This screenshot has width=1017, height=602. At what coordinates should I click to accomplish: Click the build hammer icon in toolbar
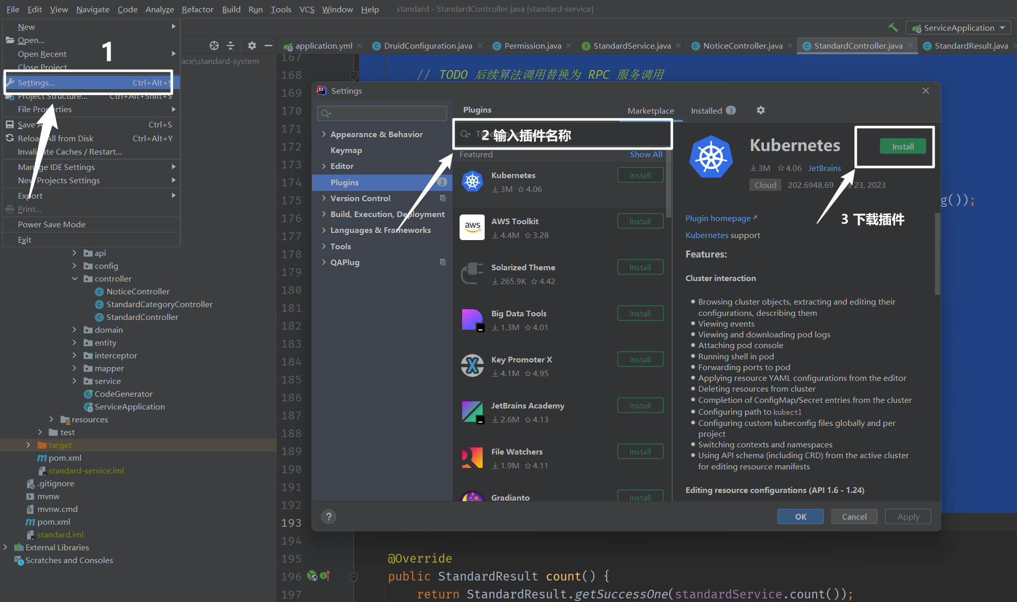(893, 28)
